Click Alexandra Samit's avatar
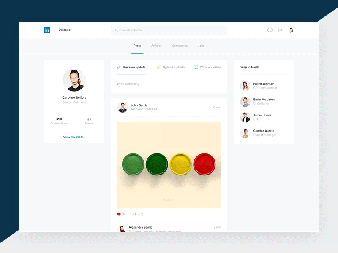The width and height of the screenshot is (338, 253). (x=121, y=229)
